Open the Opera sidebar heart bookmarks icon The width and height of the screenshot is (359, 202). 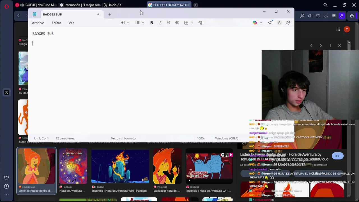pos(6,178)
